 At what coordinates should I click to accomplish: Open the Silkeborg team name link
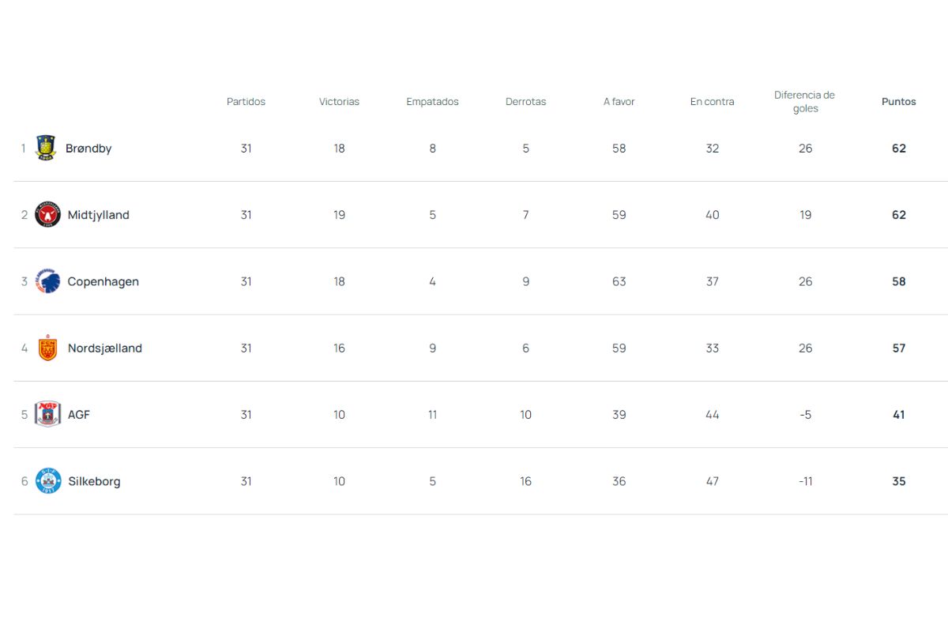pyautogui.click(x=94, y=481)
